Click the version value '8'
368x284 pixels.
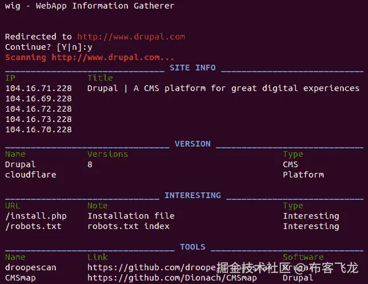[x=90, y=164]
